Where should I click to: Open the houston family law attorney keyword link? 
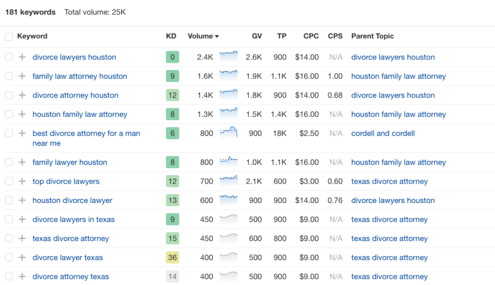(x=80, y=114)
